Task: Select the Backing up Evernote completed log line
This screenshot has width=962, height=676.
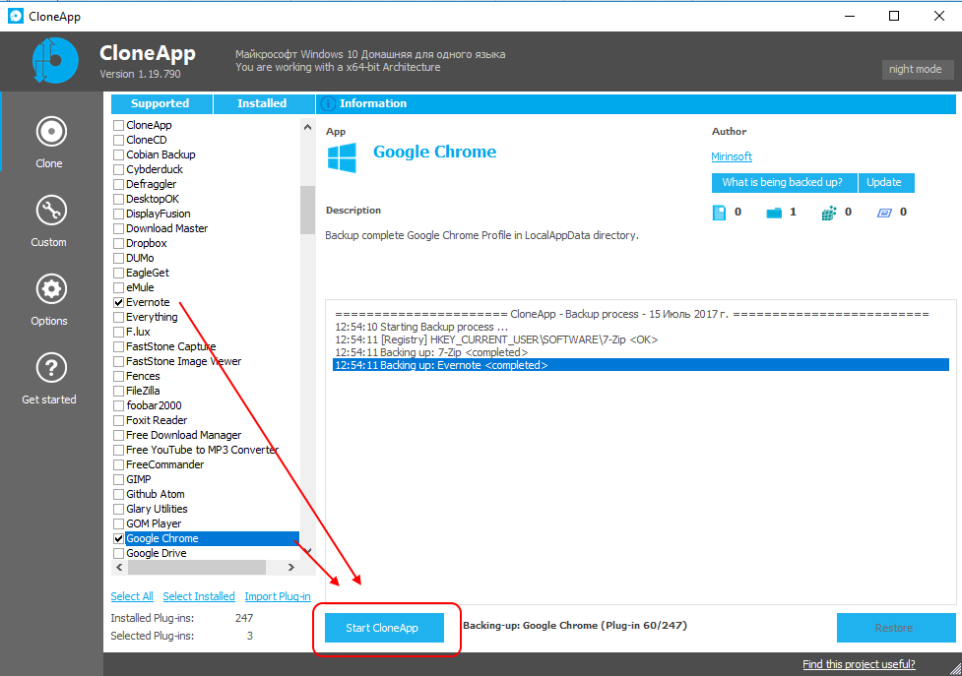Action: tap(641, 365)
